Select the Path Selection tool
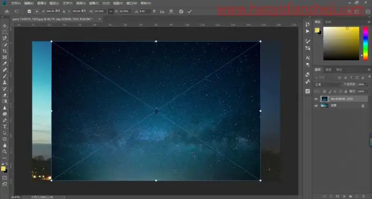372x199 pixels. tap(5, 133)
